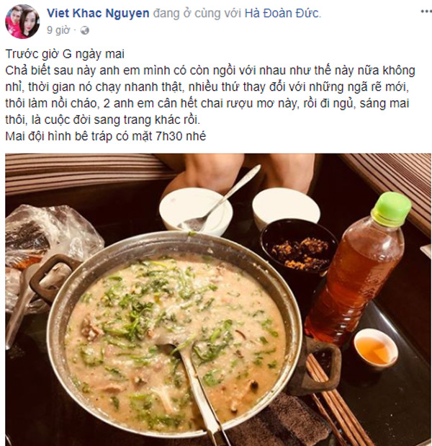Click the 9 giờ post timestamp

click(58, 30)
